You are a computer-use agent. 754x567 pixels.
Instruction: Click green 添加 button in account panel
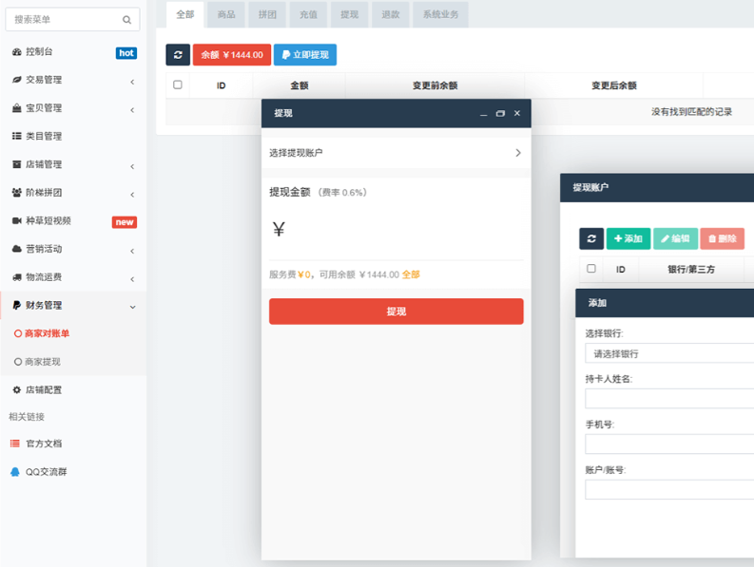[628, 238]
